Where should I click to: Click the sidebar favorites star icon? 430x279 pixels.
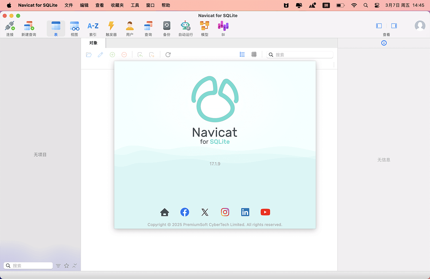pyautogui.click(x=67, y=266)
